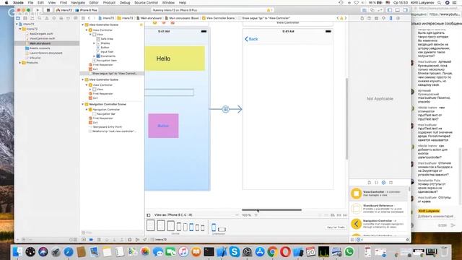Toggle document outline with bottom-left canvas icon
462x260 pixels.
coord(149,215)
